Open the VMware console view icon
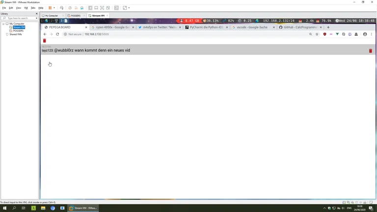Image resolution: width=377 pixels, height=212 pixels. 116,8
